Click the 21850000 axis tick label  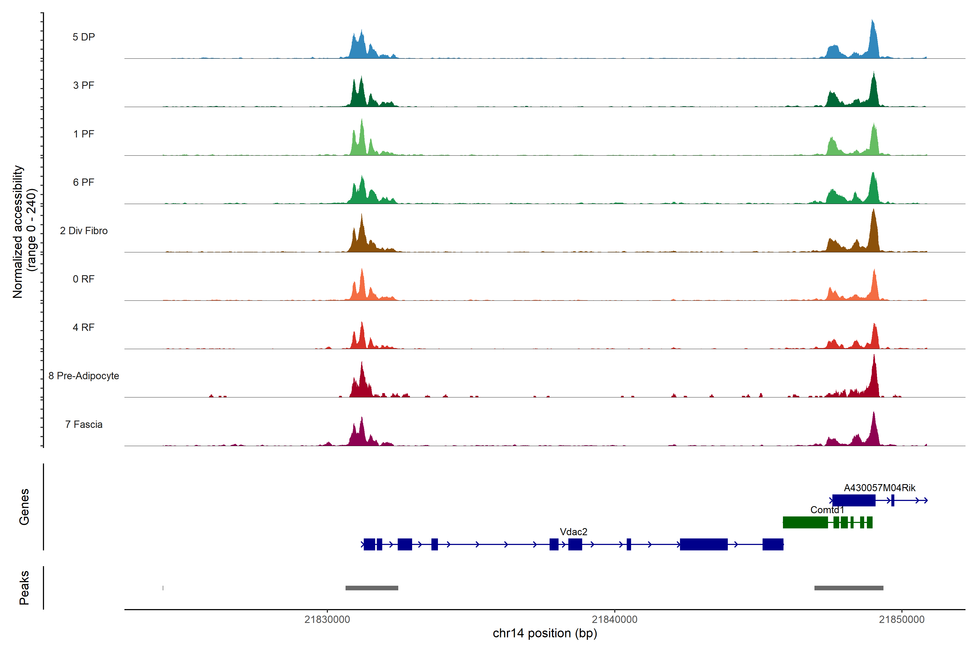coord(901,620)
